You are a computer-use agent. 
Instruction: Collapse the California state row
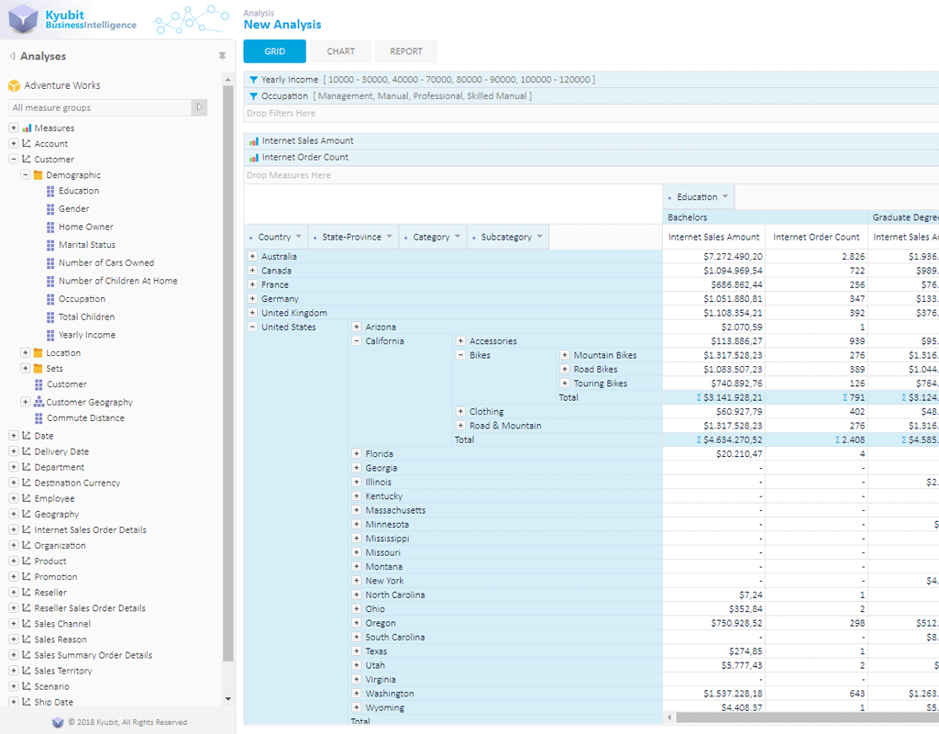(357, 341)
